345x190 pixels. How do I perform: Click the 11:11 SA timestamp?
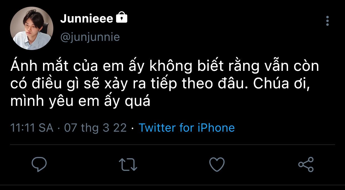[32, 128]
